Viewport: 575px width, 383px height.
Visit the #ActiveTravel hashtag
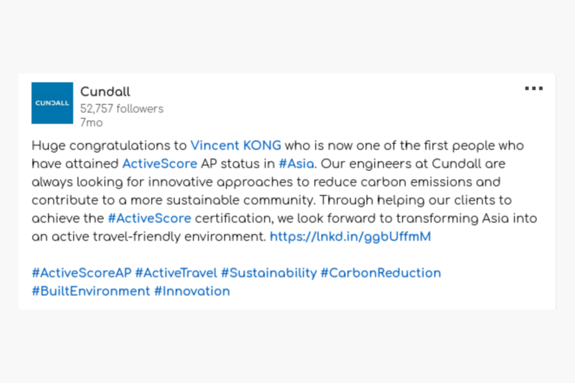point(177,273)
